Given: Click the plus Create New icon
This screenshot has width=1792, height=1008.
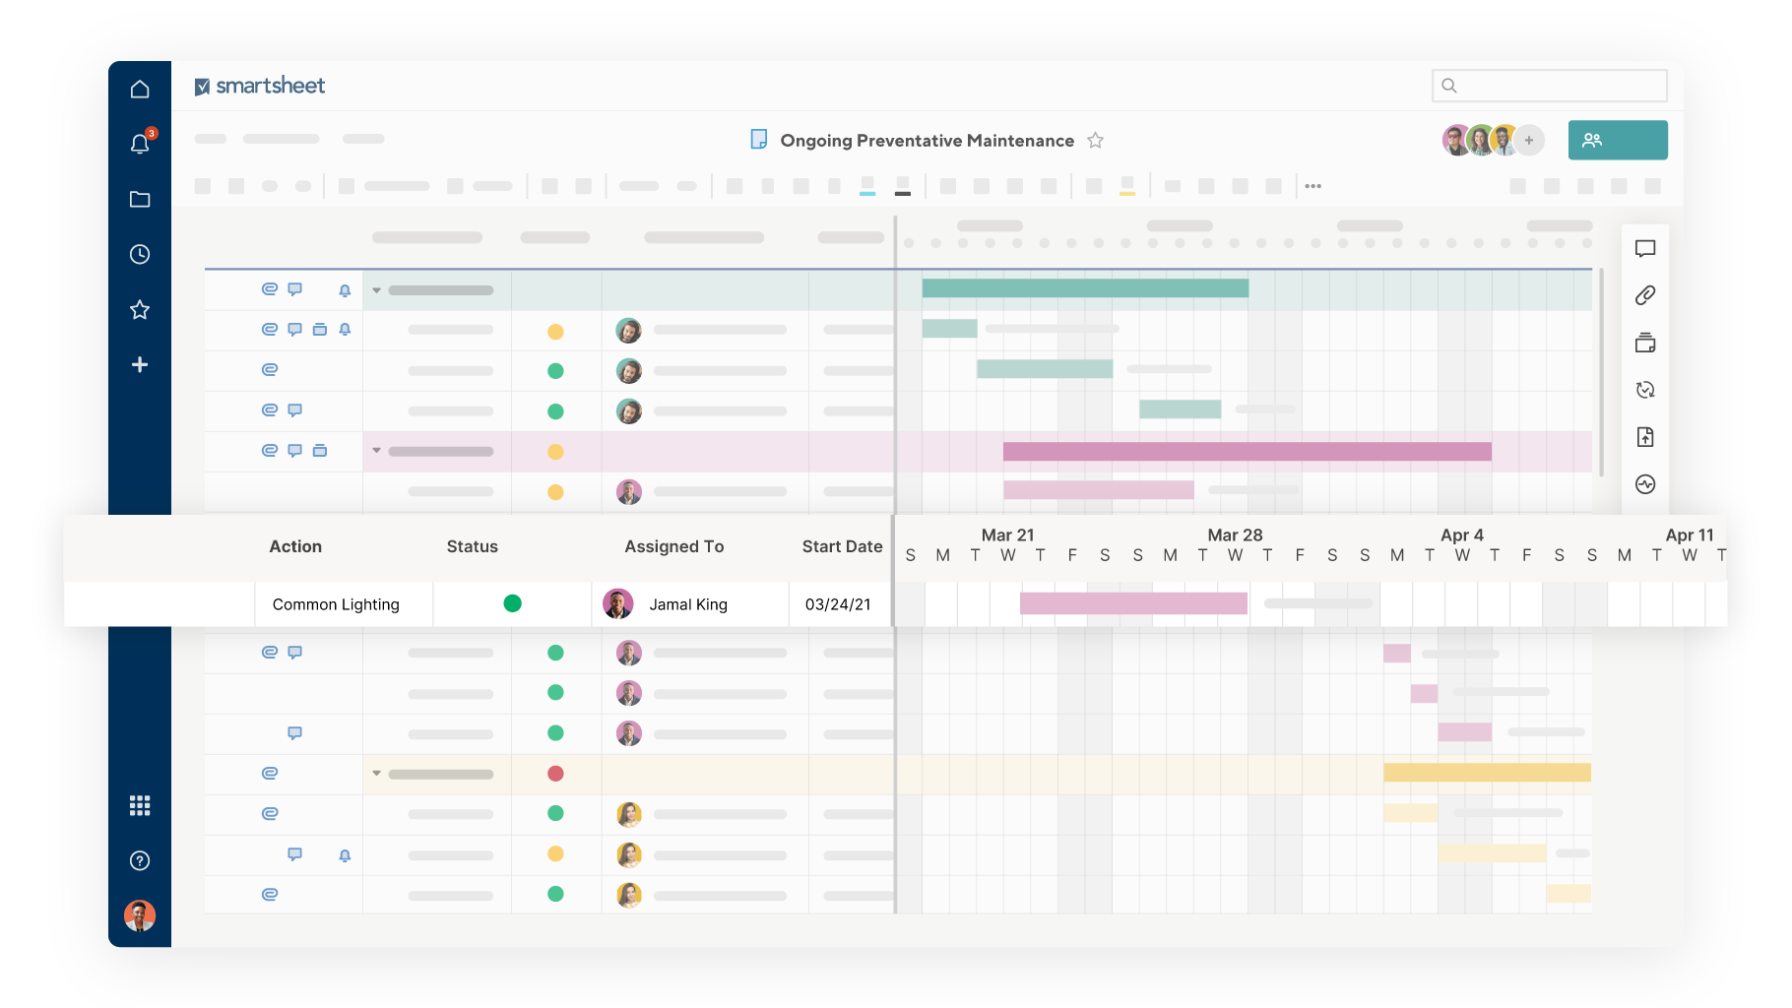Looking at the screenshot, I should point(140,365).
